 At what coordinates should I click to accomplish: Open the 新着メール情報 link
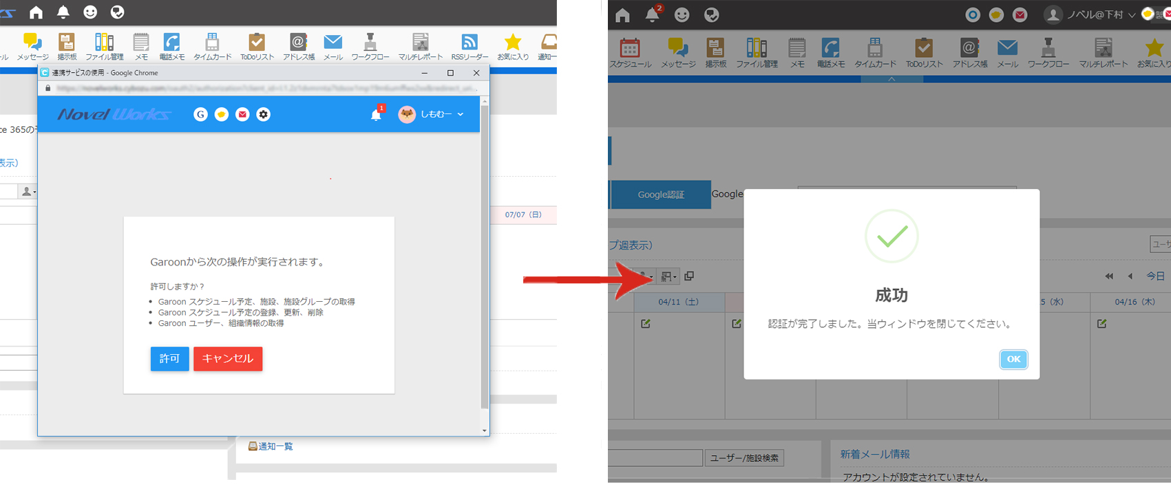pos(875,454)
